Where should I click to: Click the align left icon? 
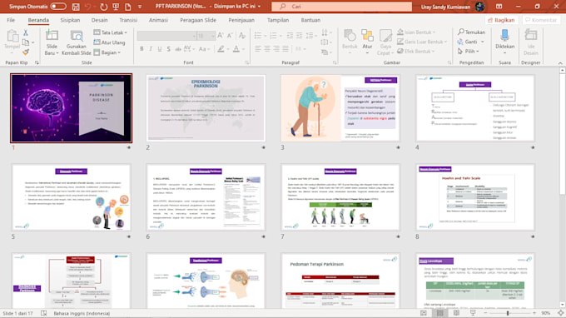tap(258, 49)
